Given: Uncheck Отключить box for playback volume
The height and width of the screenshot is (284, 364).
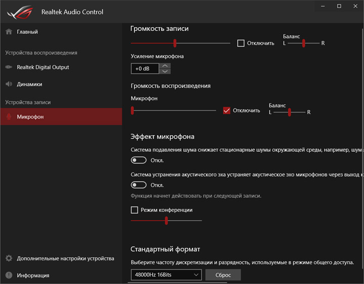Looking at the screenshot, I should (226, 110).
